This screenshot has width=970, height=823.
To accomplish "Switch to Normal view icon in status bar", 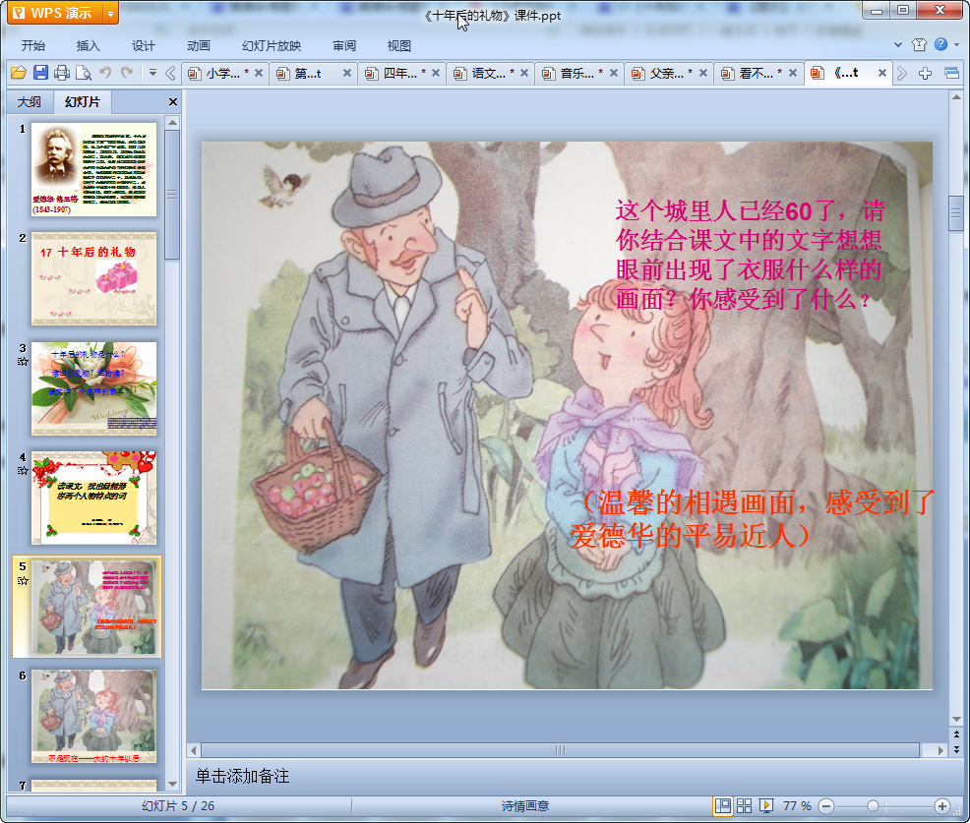I will point(722,805).
